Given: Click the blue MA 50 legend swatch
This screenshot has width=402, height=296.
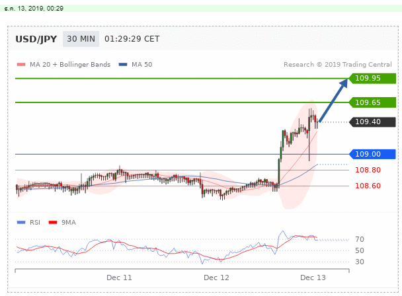Looking at the screenshot, I should click(x=123, y=65).
